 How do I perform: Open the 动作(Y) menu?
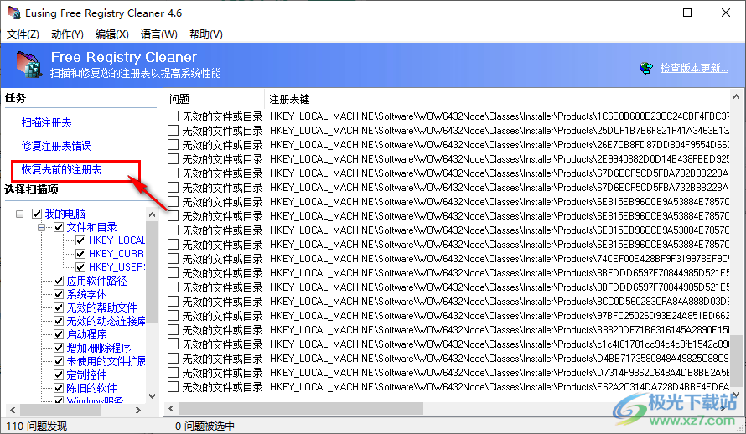pos(67,34)
